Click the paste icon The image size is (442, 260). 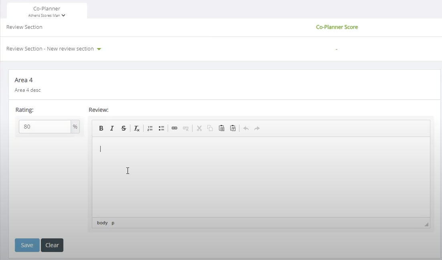221,128
